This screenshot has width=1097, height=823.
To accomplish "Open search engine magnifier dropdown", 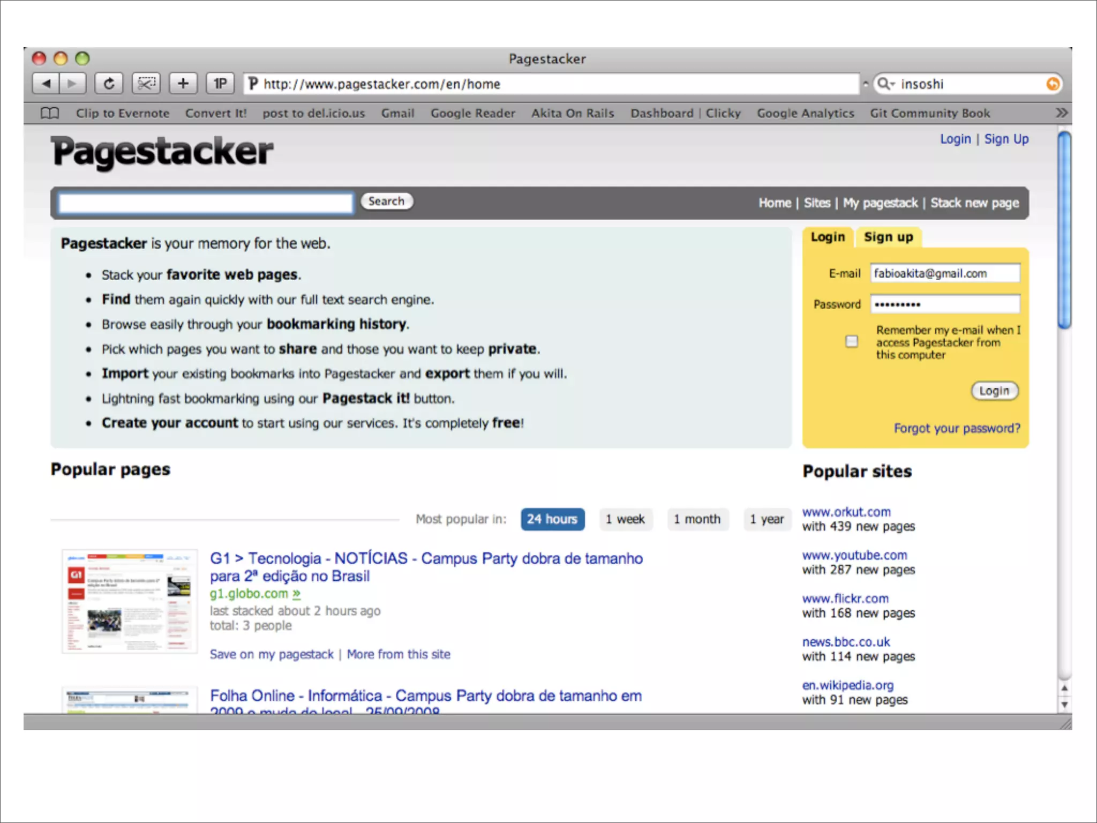I will click(x=885, y=84).
